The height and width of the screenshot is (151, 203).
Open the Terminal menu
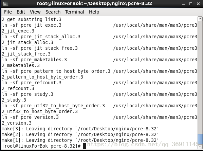point(75,12)
